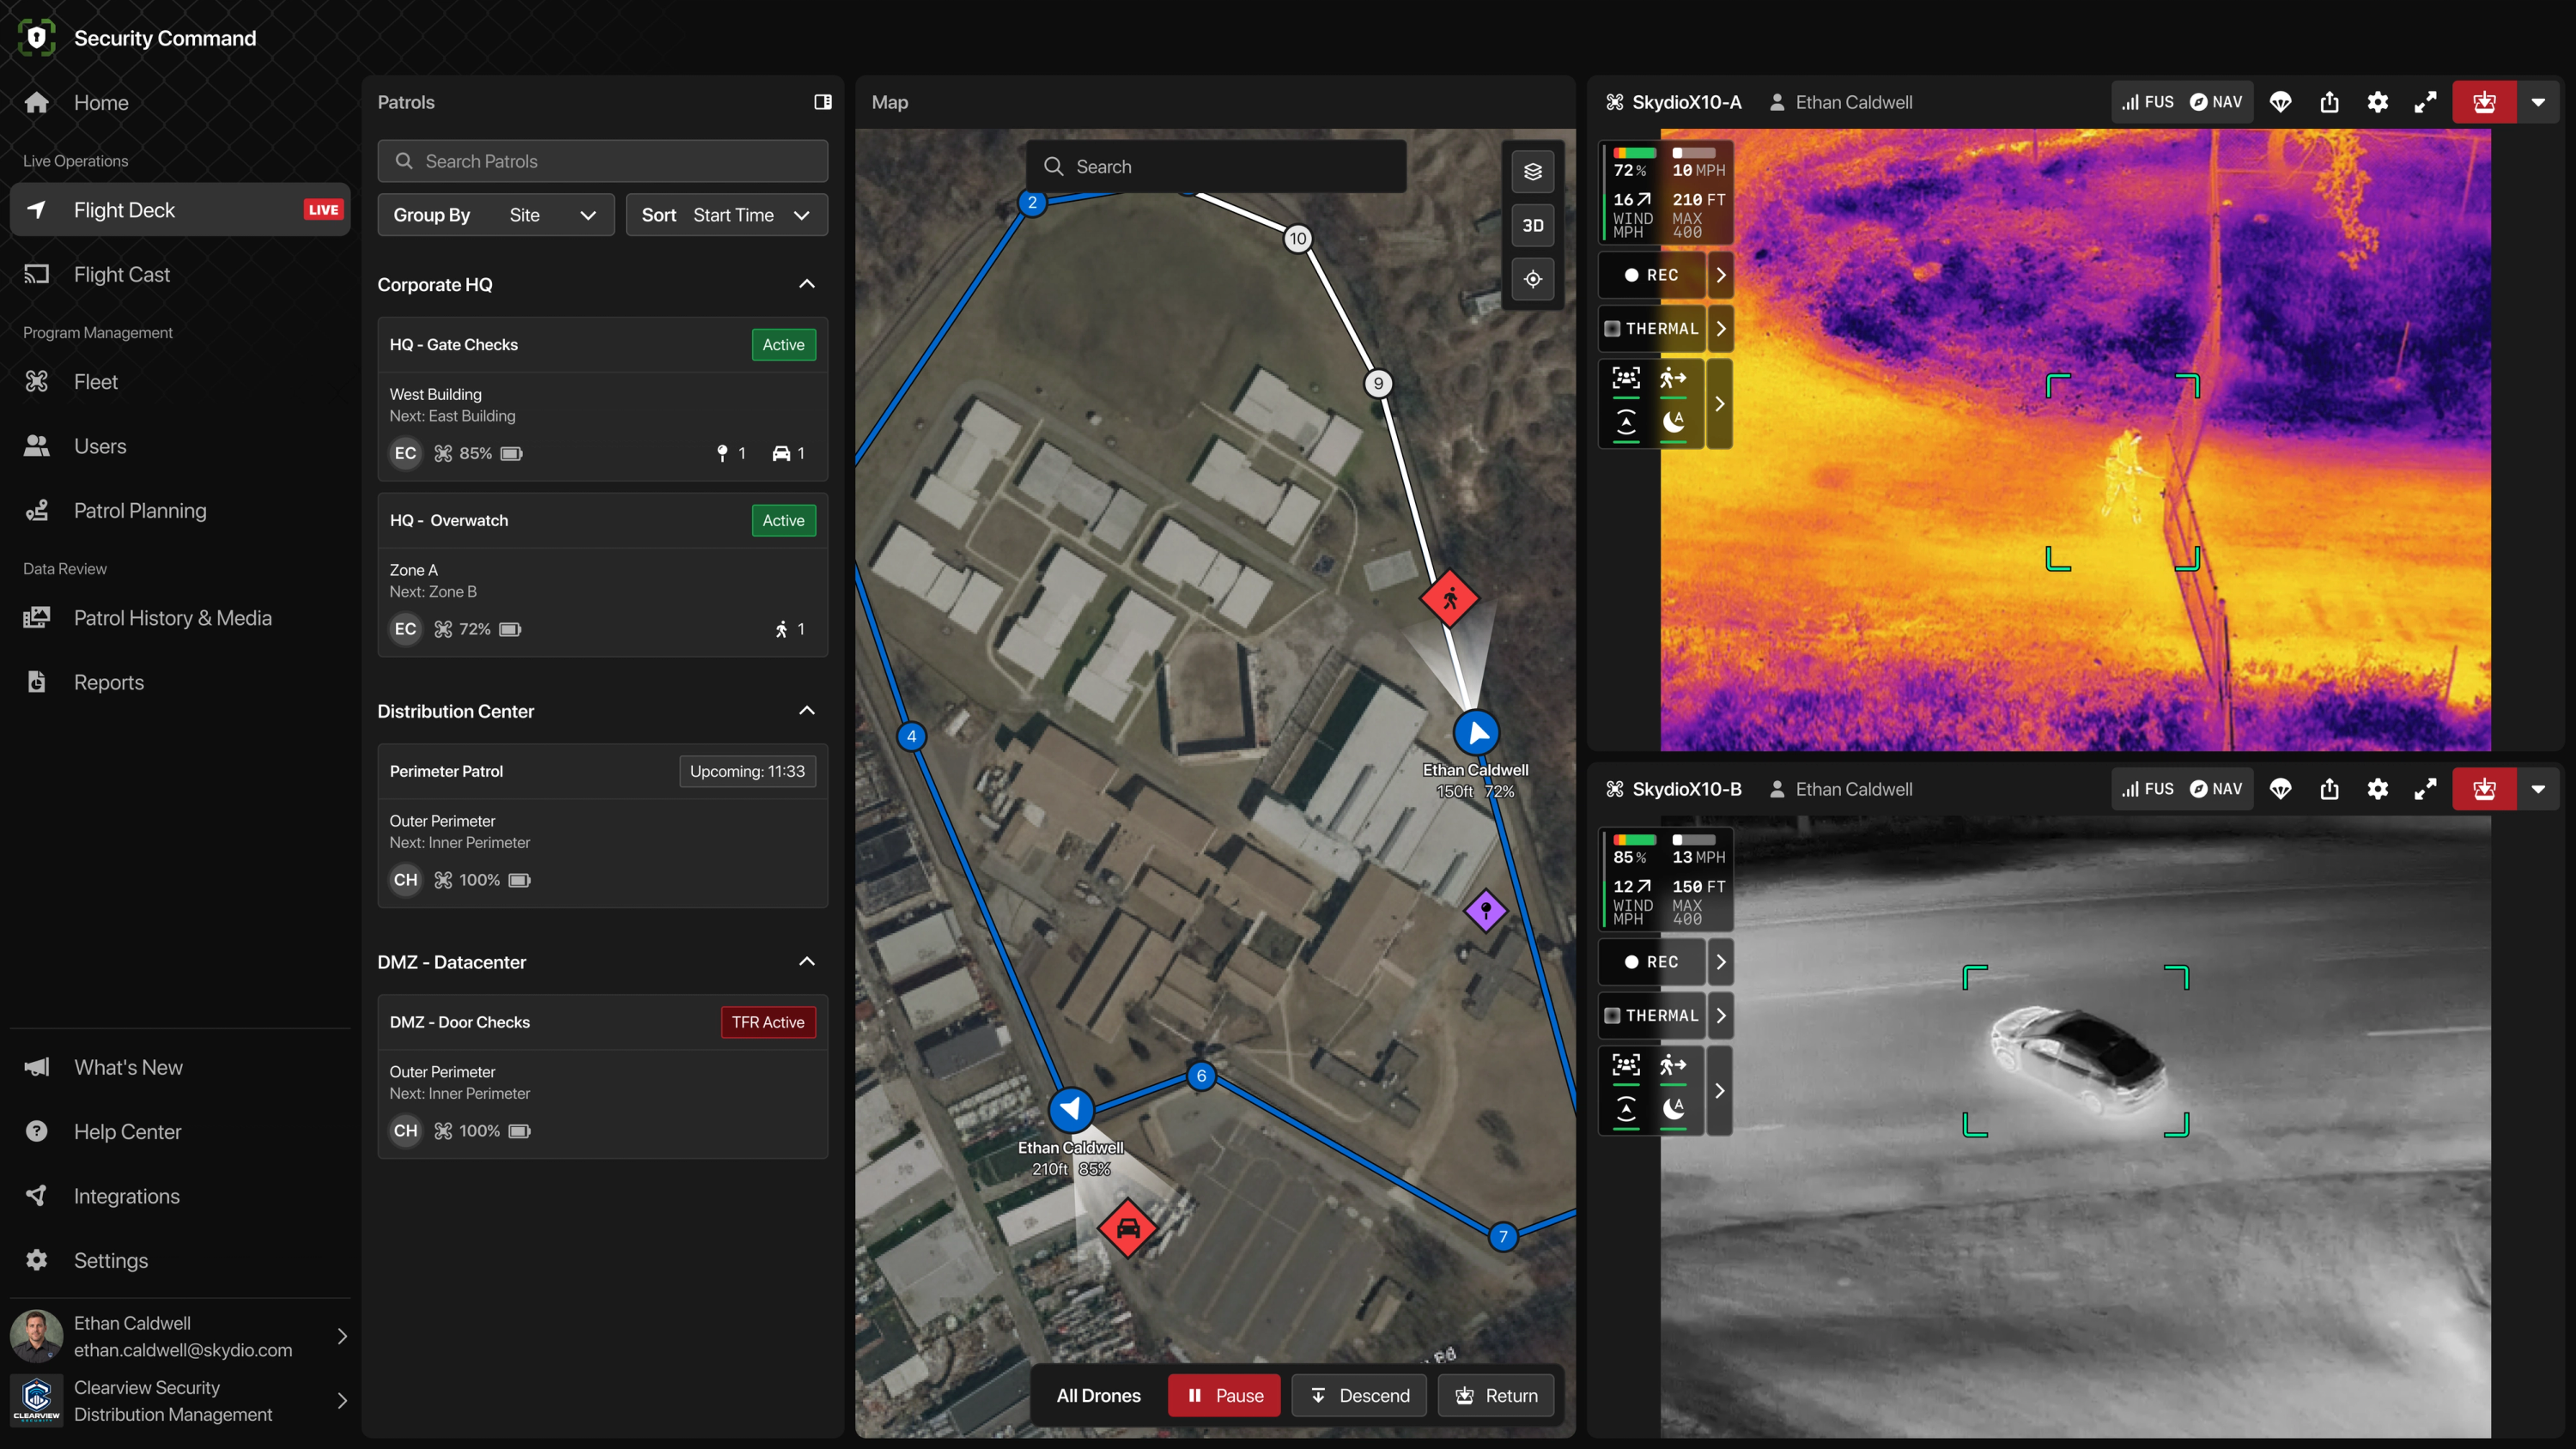Center map on current location
2576x1449 pixels.
point(1532,279)
